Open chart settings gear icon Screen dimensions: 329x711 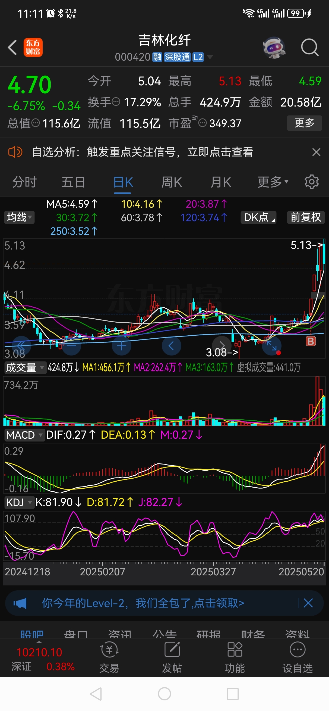click(312, 182)
